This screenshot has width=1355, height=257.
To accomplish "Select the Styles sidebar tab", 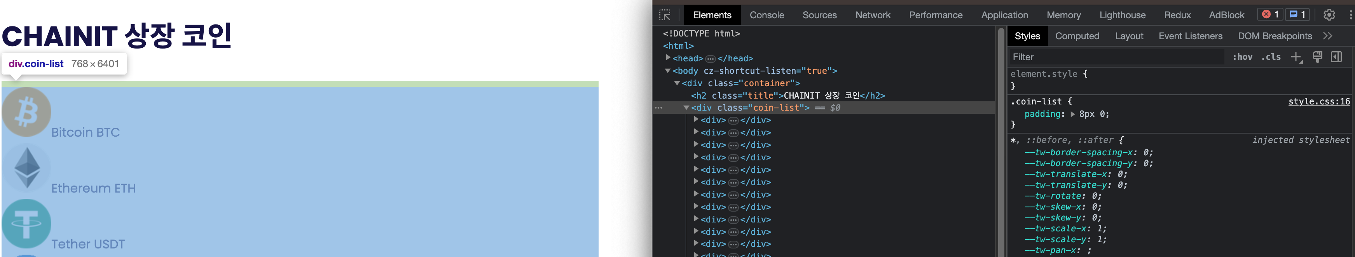I will click(x=1027, y=36).
